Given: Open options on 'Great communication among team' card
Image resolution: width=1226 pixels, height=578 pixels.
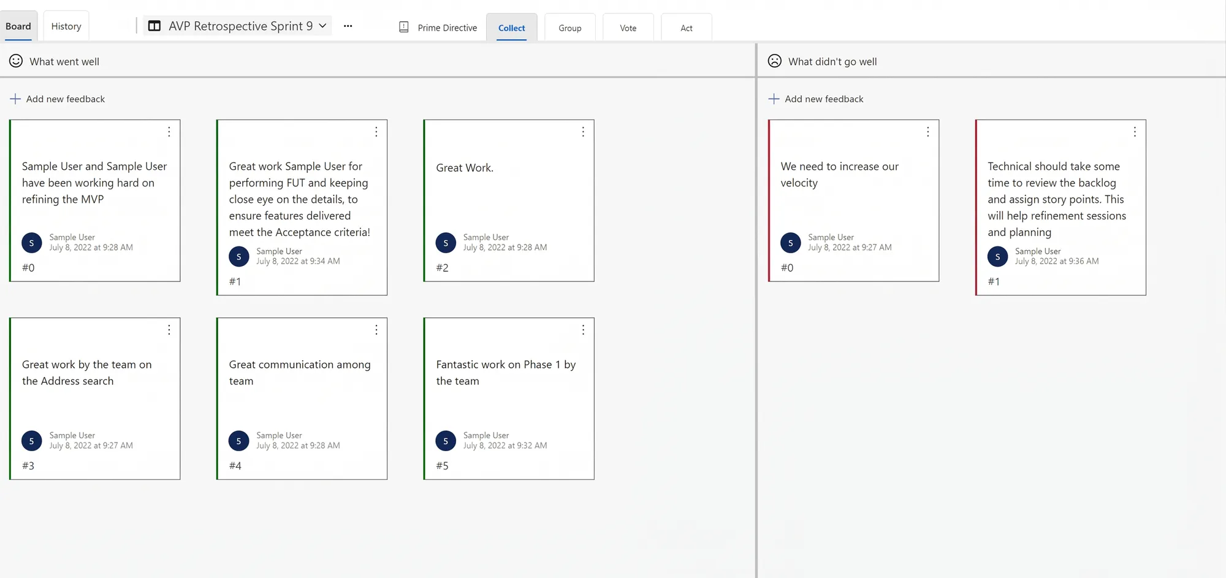Looking at the screenshot, I should click(376, 330).
